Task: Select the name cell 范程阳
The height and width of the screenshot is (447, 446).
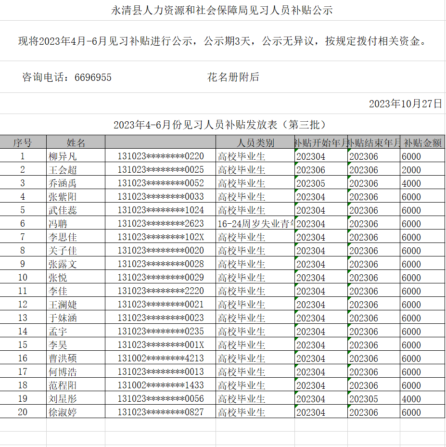Action: pyautogui.click(x=76, y=385)
